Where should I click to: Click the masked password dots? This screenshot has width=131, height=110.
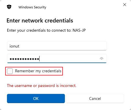(x=25, y=59)
